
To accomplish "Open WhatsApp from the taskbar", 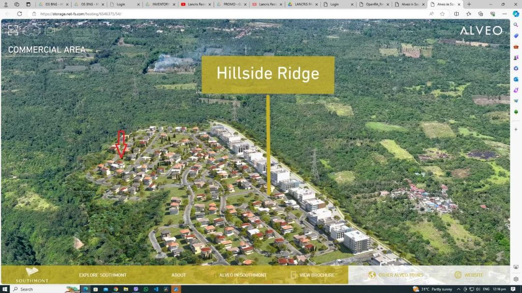I will [146, 289].
